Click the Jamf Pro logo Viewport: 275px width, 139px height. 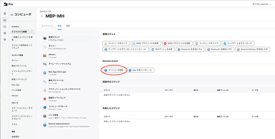8,4
